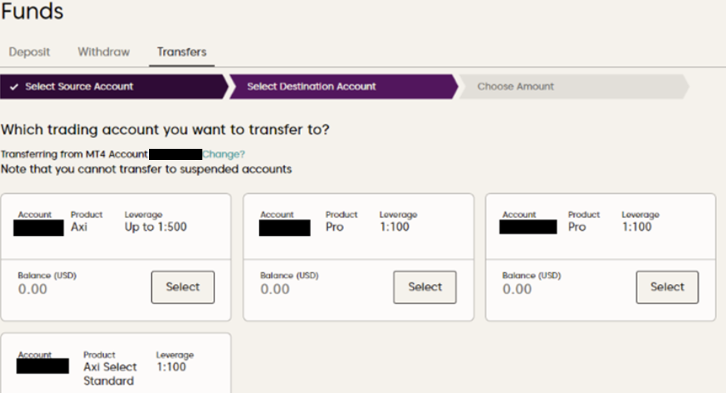Click the redacted MT4 source account number

(x=175, y=154)
